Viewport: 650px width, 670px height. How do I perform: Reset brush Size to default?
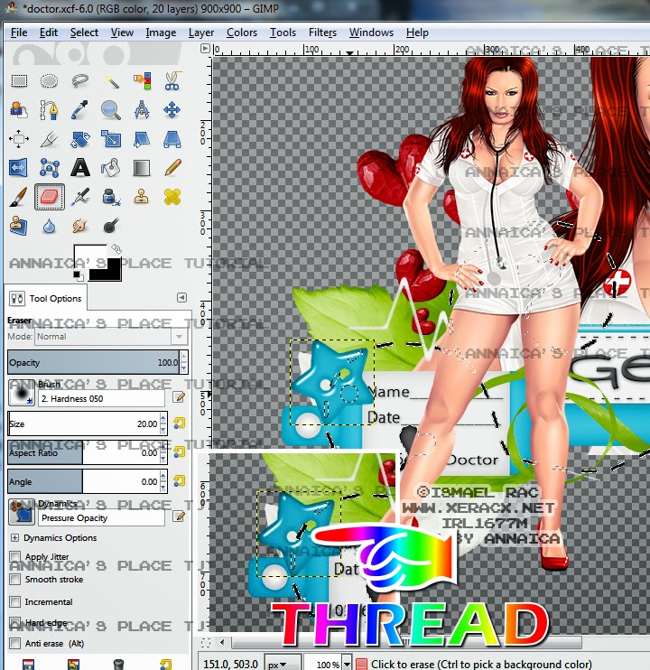[x=179, y=423]
